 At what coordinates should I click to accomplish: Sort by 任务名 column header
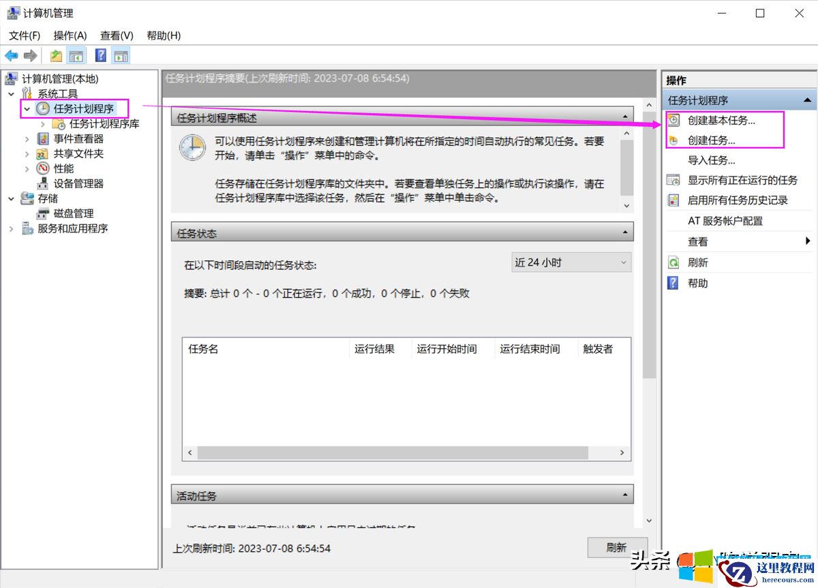click(266, 349)
